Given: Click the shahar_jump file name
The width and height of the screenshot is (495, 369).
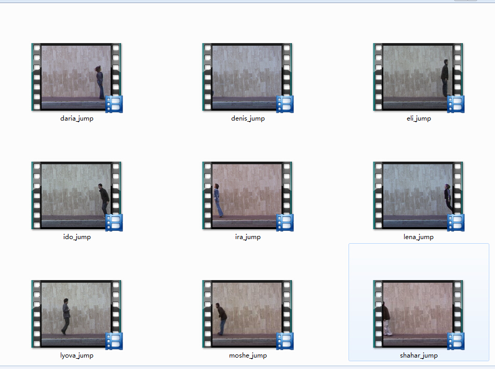Looking at the screenshot, I should (x=419, y=355).
